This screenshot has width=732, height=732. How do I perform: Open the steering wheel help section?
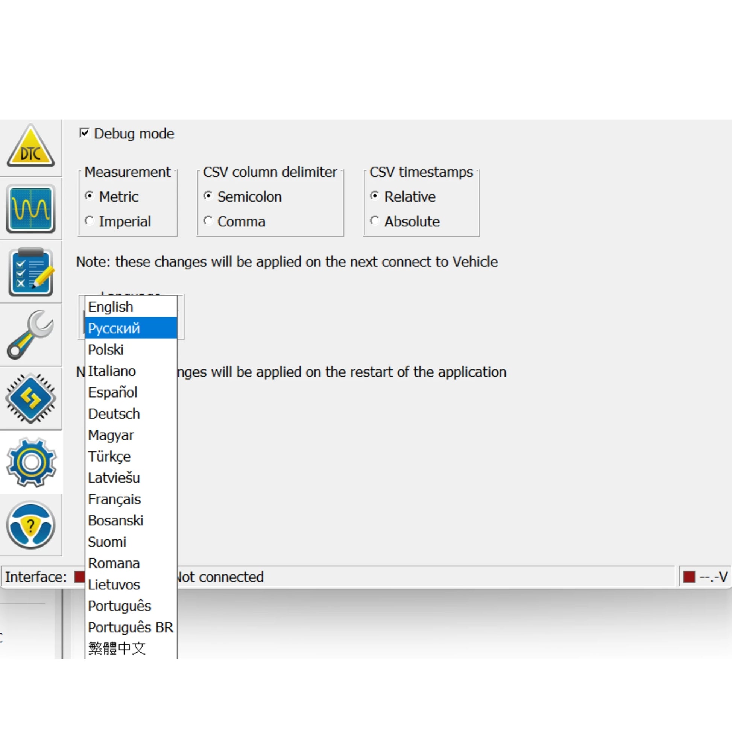tap(31, 525)
